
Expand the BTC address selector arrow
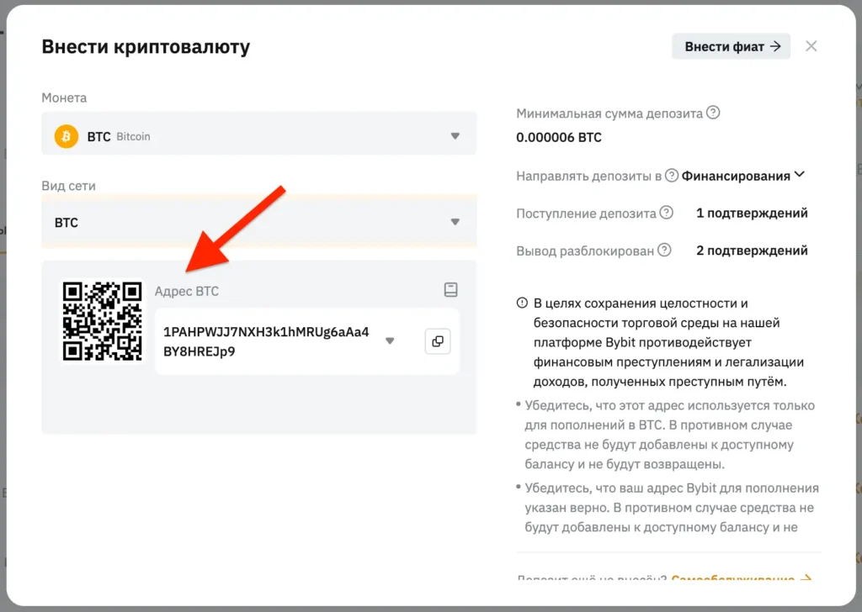[390, 340]
